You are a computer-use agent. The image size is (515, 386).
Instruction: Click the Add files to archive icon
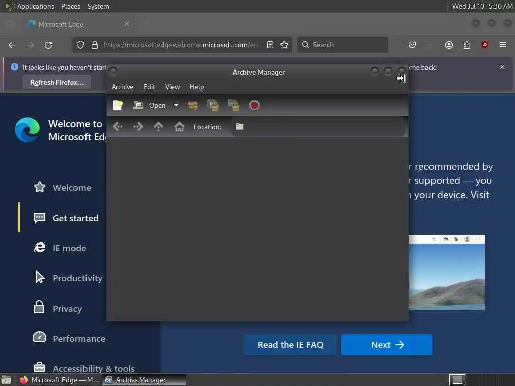(x=213, y=105)
